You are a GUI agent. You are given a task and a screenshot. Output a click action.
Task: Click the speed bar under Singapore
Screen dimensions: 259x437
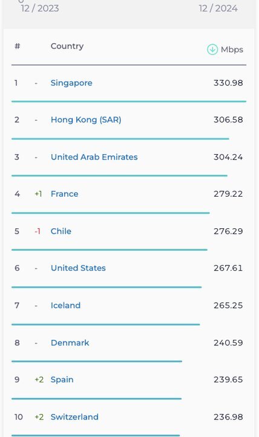[129, 101]
